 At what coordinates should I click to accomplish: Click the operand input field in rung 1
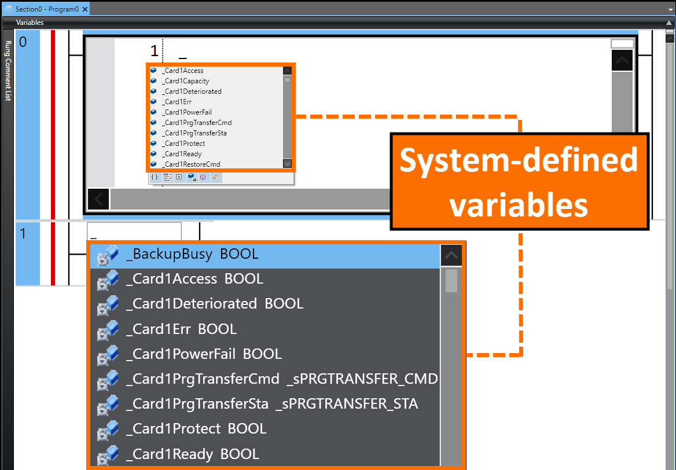(134, 230)
